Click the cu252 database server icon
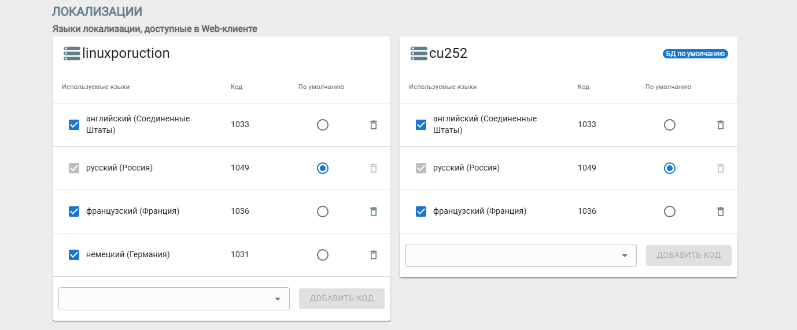The width and height of the screenshot is (797, 330). point(419,54)
